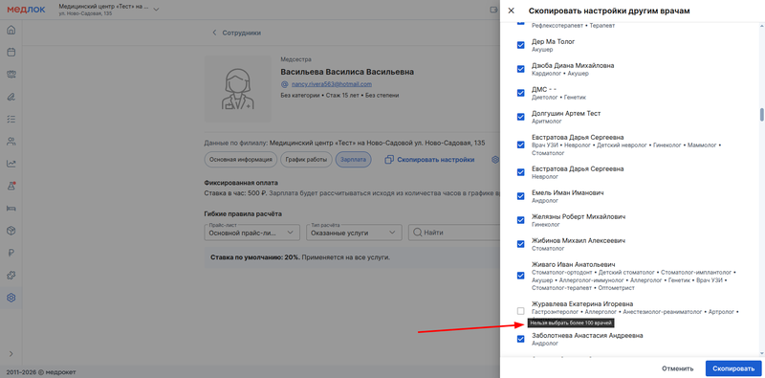Open the pen icon in sidebar
Screen dimensions: 765x378
[x=11, y=97]
